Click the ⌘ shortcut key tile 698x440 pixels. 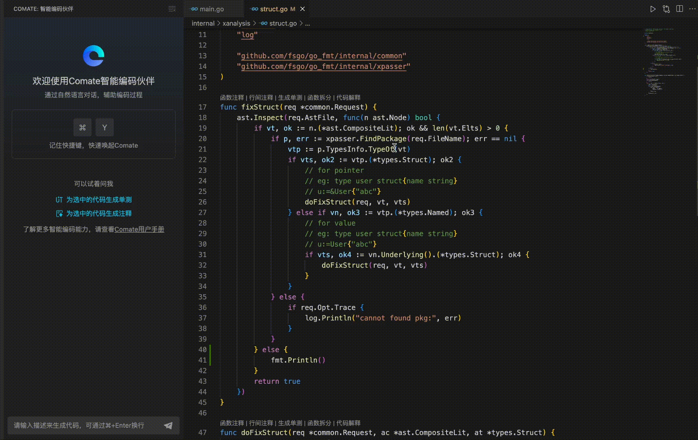pos(82,128)
